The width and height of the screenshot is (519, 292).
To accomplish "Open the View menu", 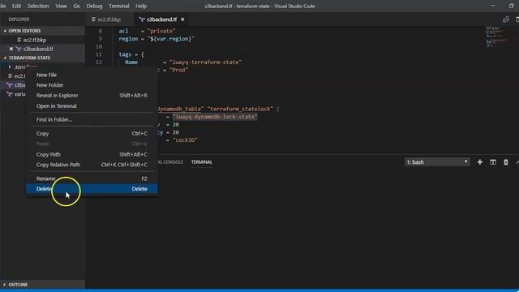I will tap(61, 6).
